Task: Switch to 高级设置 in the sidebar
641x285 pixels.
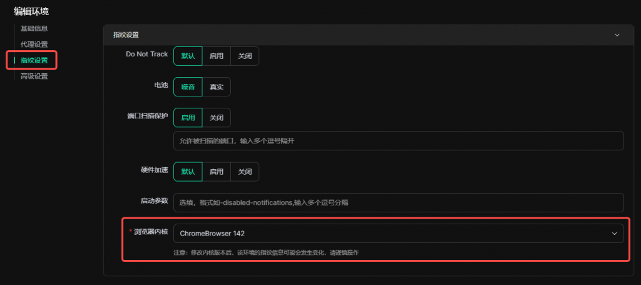Action: point(34,76)
